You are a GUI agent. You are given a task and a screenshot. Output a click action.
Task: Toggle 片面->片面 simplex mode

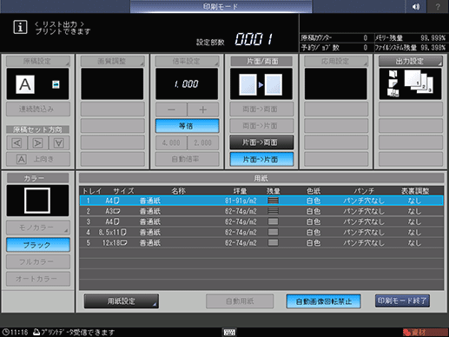[x=261, y=159]
